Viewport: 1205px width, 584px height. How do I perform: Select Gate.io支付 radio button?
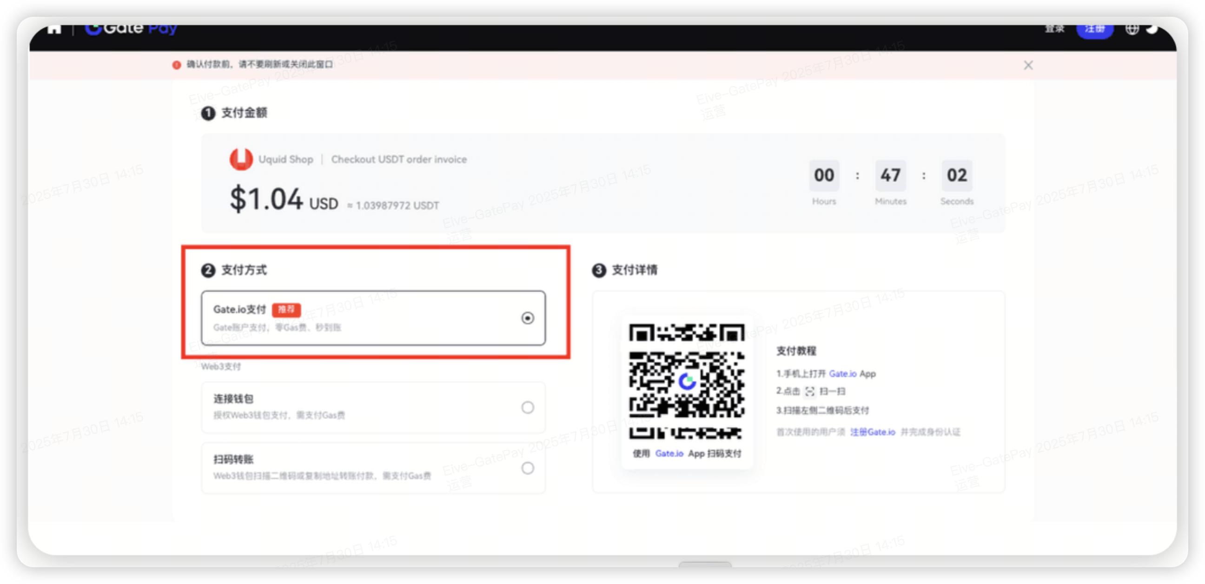527,318
